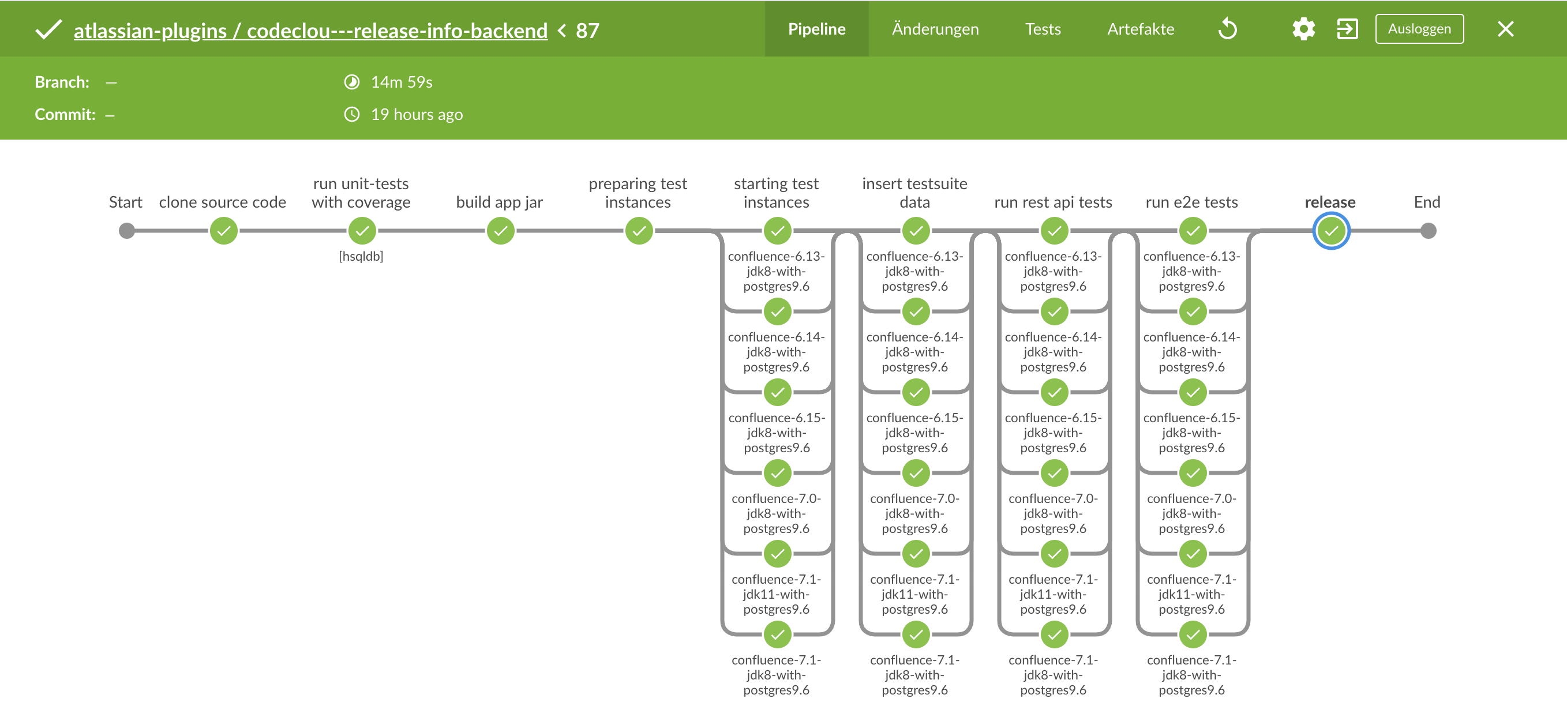
Task: Select confluence-7.1-jdk11 node under run rest api tests
Action: 1054,554
